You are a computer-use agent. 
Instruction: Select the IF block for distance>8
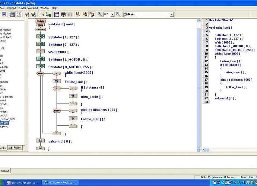(57, 89)
